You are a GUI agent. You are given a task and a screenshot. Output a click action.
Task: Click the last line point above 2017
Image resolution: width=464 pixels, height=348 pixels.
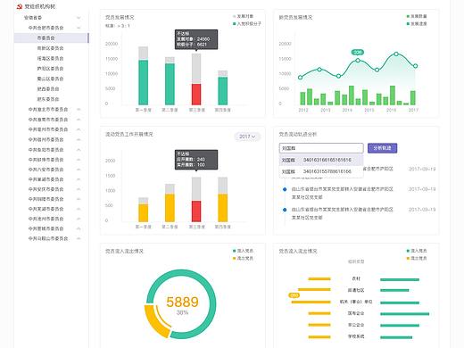[416, 66]
